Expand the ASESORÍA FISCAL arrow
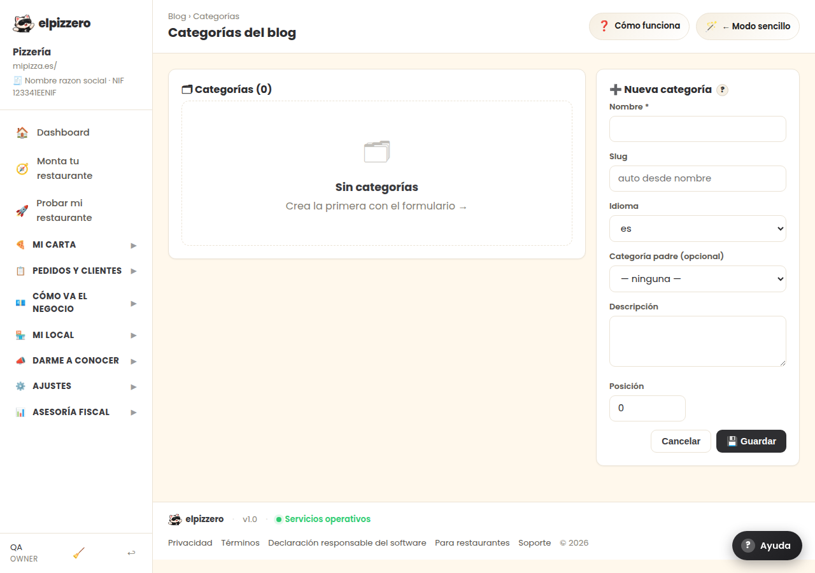The width and height of the screenshot is (815, 573). [134, 412]
